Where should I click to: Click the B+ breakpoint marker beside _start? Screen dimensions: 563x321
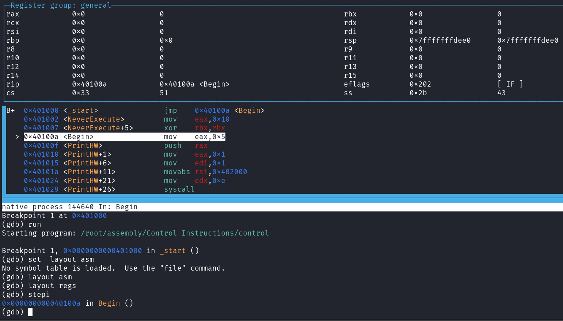coord(11,111)
